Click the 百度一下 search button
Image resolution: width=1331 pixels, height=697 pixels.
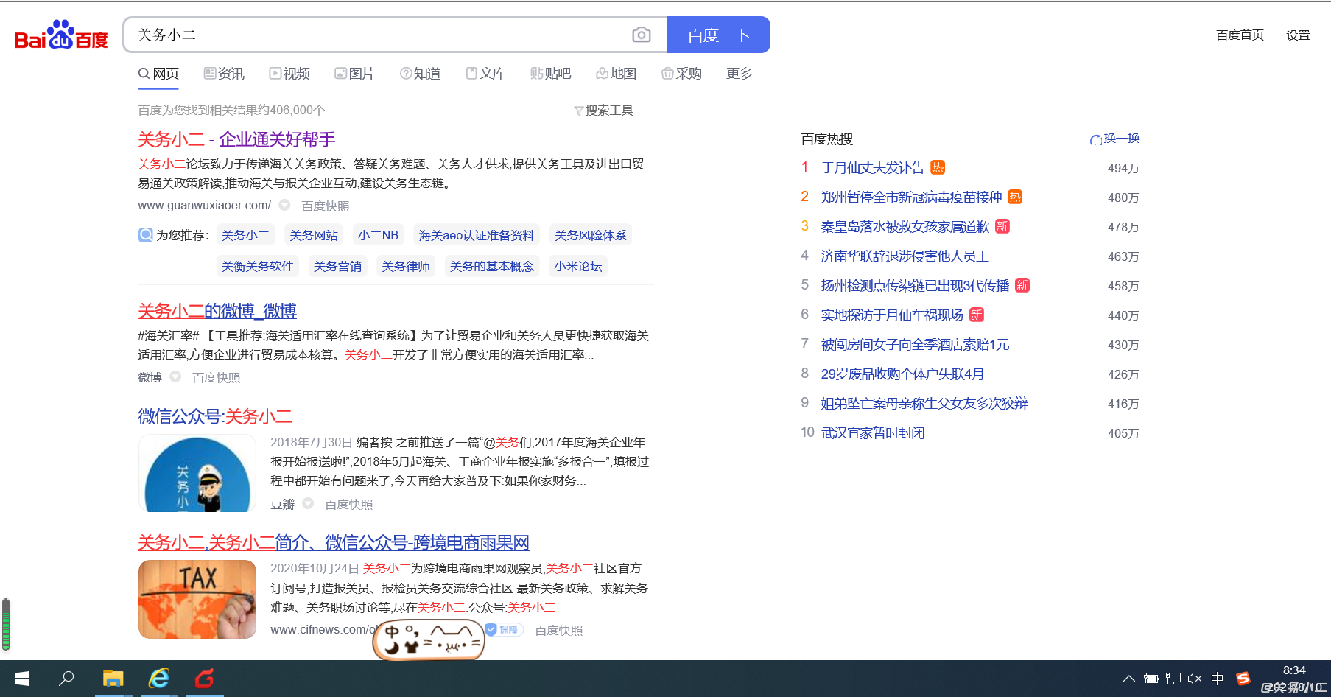pyautogui.click(x=718, y=35)
